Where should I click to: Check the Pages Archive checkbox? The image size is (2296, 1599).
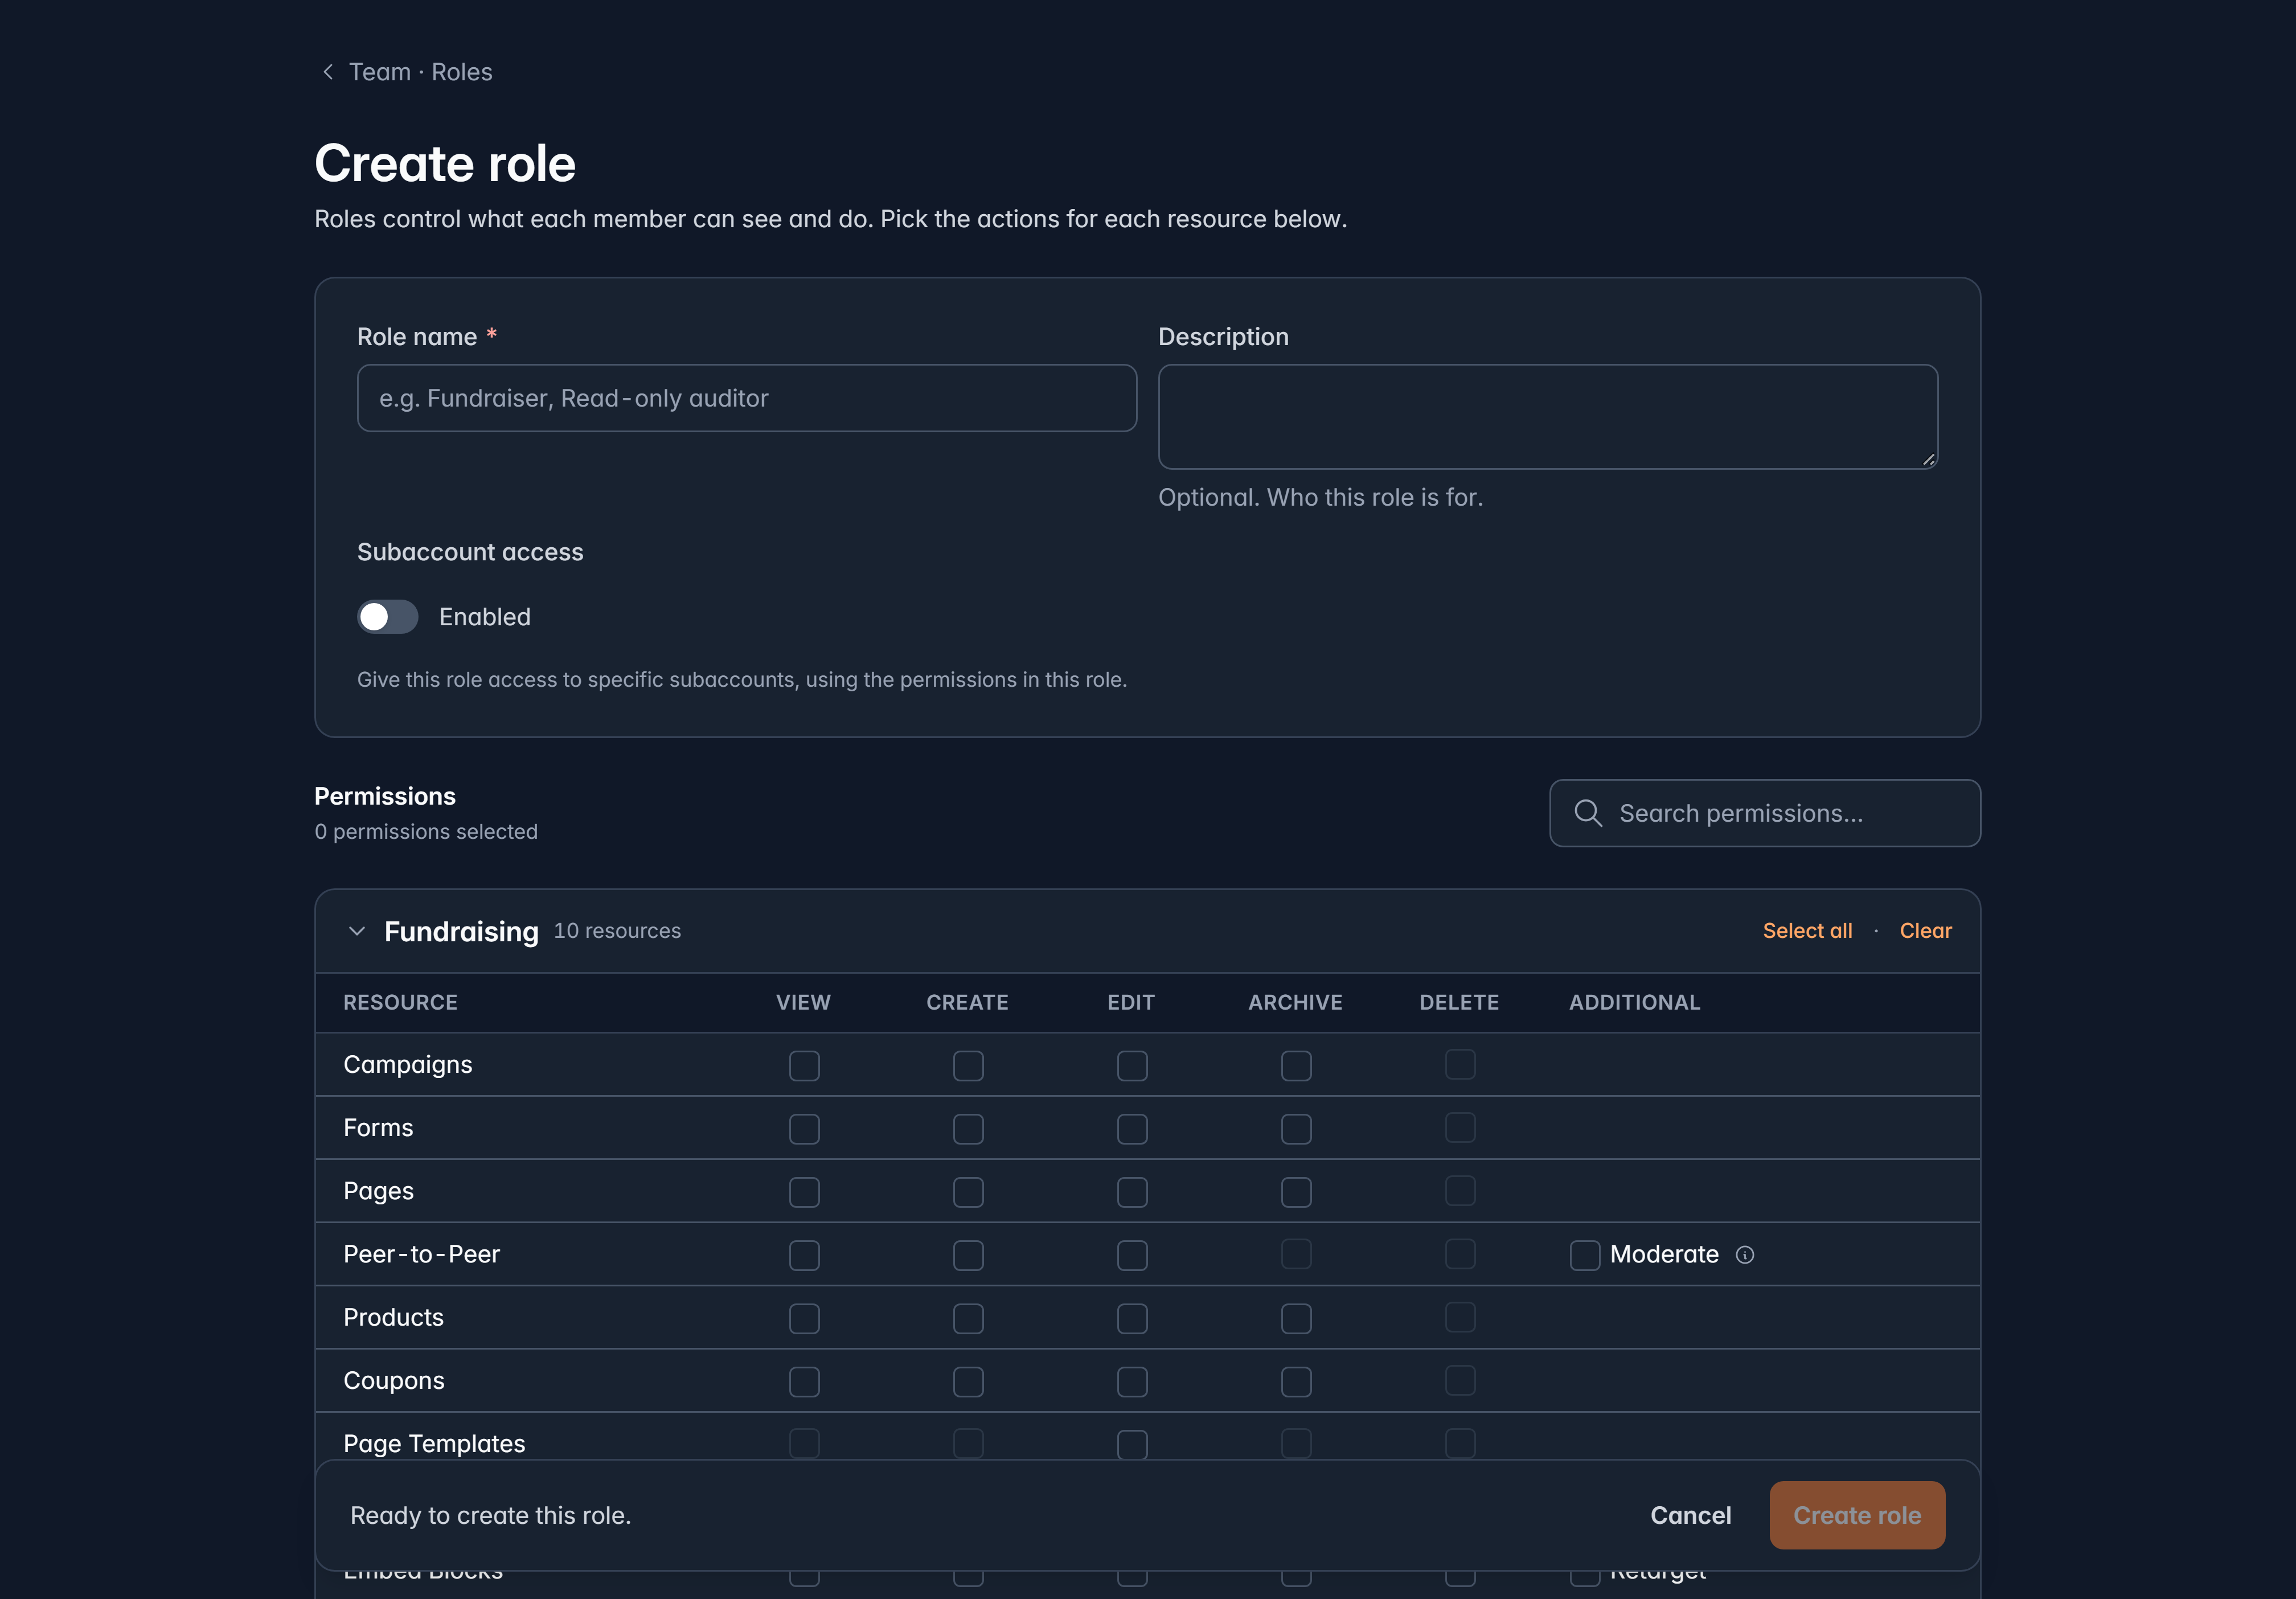(1296, 1192)
